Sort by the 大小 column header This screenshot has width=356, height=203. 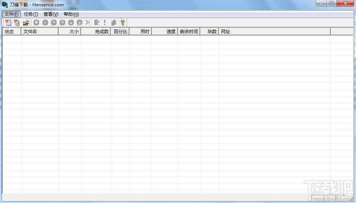(70, 32)
